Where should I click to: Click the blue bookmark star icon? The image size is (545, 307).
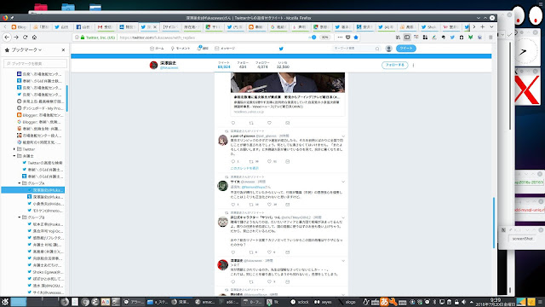tap(356, 38)
